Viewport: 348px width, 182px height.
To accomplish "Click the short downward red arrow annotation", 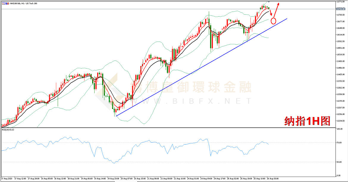I will pos(271,13).
